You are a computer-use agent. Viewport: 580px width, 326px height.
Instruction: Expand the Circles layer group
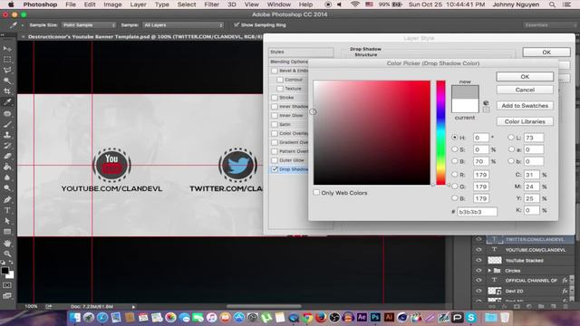click(x=489, y=271)
